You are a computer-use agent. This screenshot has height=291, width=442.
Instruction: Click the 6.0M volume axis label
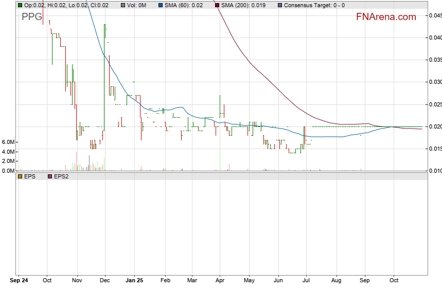point(8,142)
